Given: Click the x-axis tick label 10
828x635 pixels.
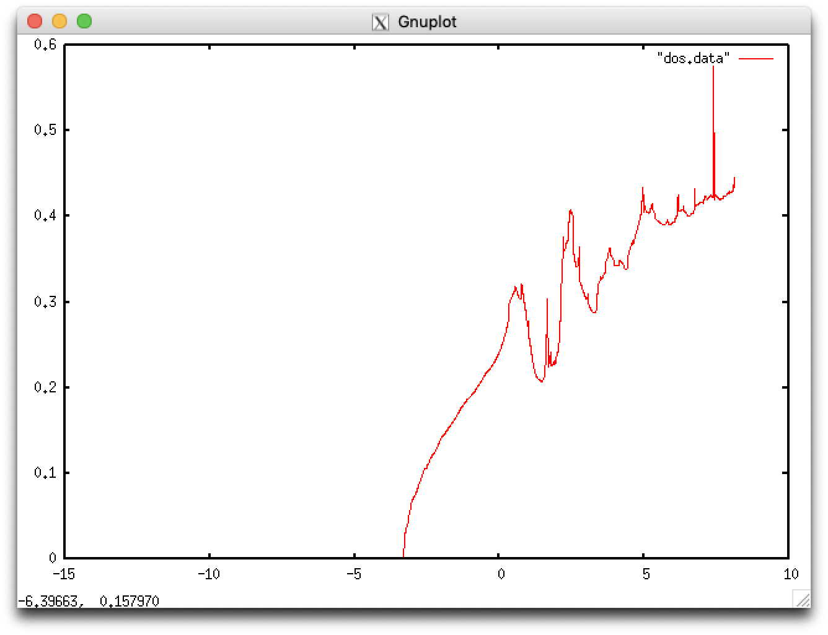Looking at the screenshot, I should pyautogui.click(x=790, y=574).
